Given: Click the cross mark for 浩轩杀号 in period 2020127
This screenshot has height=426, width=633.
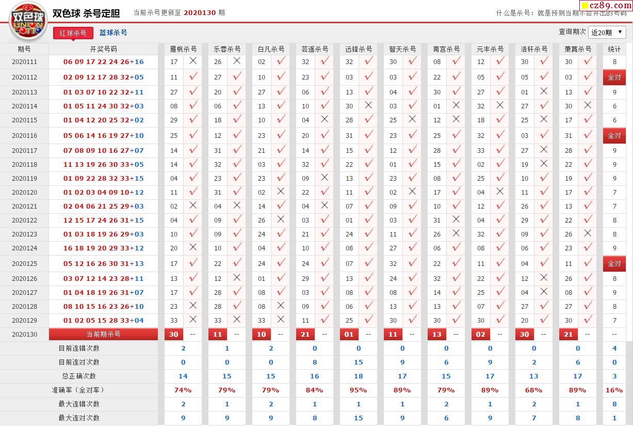Looking at the screenshot, I should click(544, 292).
